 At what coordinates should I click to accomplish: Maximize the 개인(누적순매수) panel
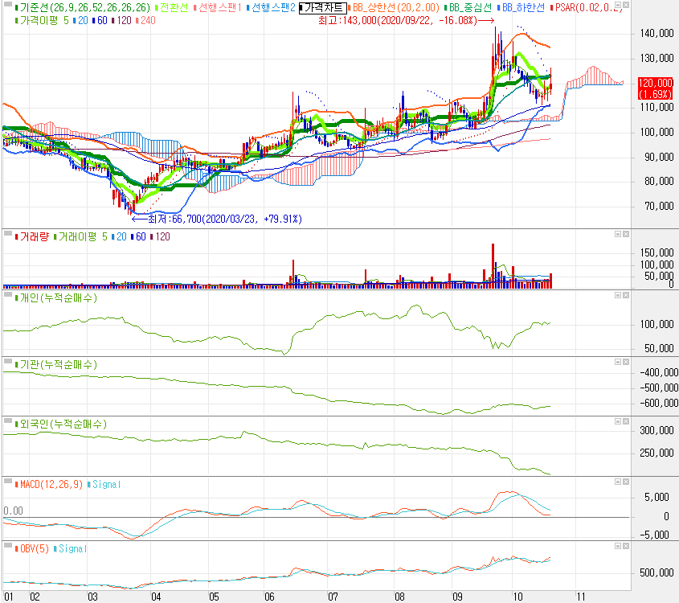pyautogui.click(x=619, y=295)
